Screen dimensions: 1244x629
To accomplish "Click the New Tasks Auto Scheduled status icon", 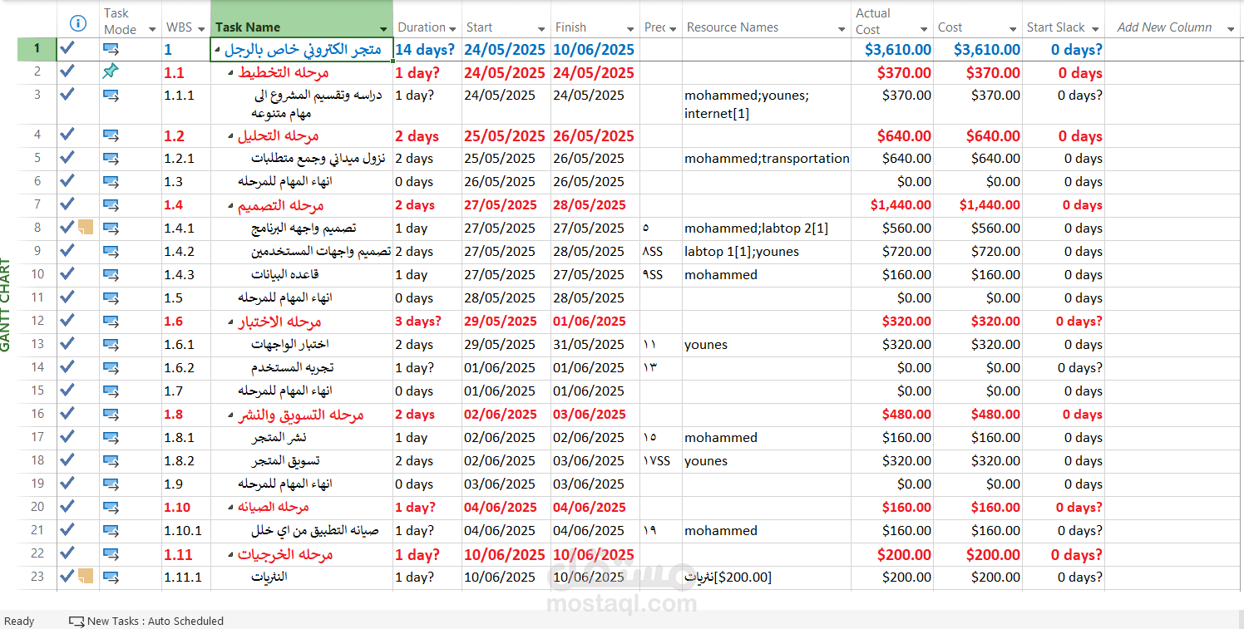I will point(77,621).
